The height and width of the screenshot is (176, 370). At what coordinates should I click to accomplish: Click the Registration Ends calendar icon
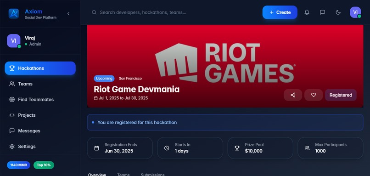click(96, 148)
